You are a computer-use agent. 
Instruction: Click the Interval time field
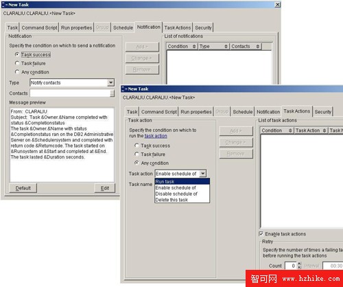tap(333, 266)
